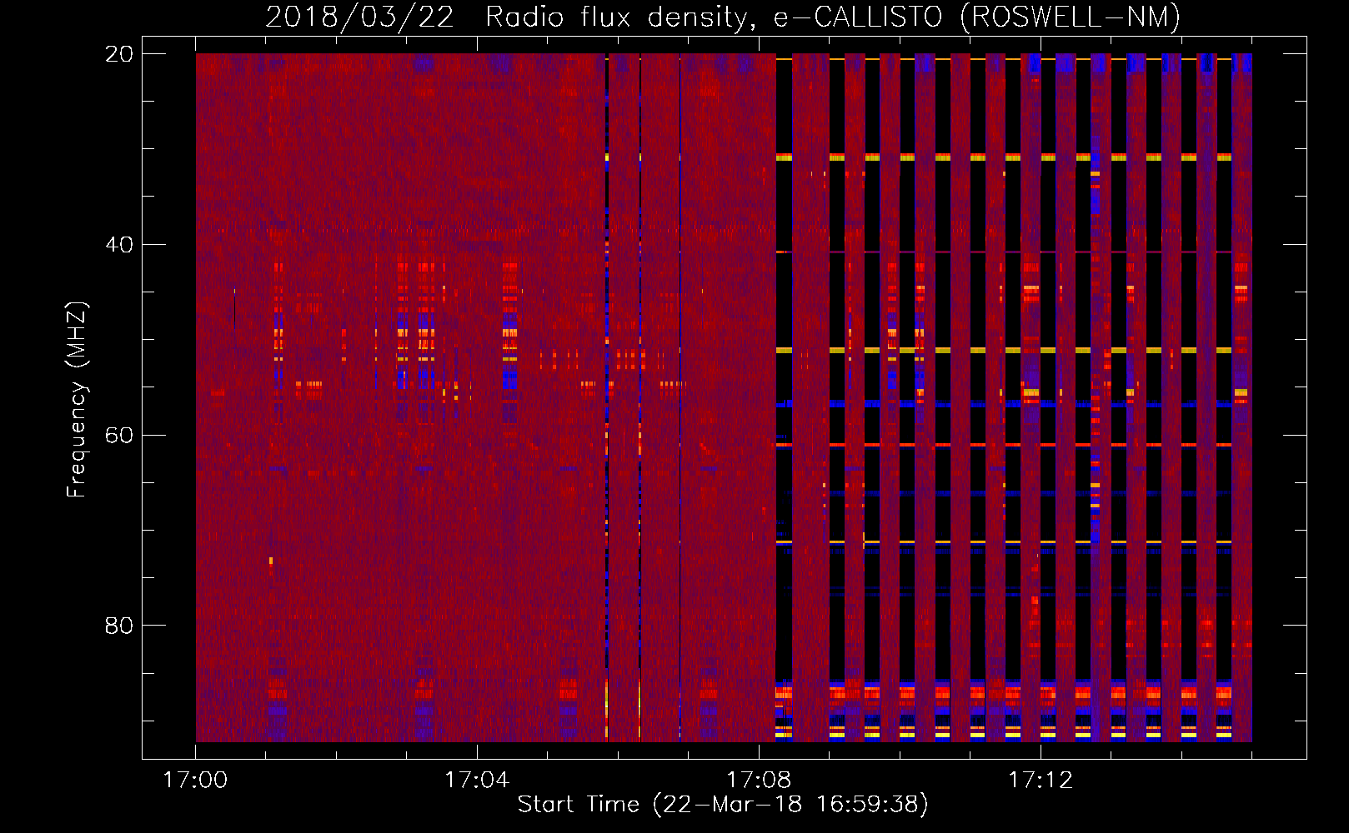Select the '17:08' time axis label
This screenshot has height=833, width=1349.
(x=759, y=781)
